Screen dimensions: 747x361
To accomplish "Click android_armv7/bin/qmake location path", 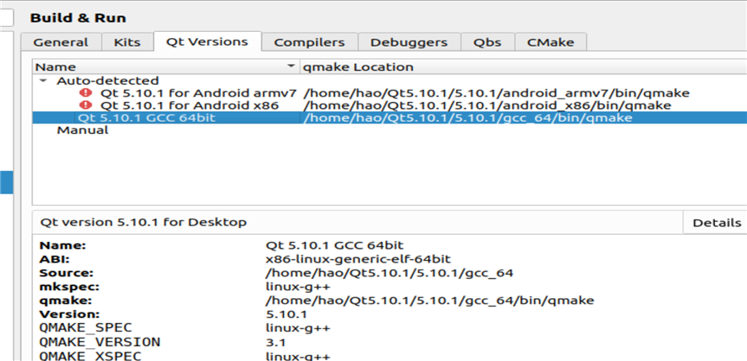I will [496, 92].
